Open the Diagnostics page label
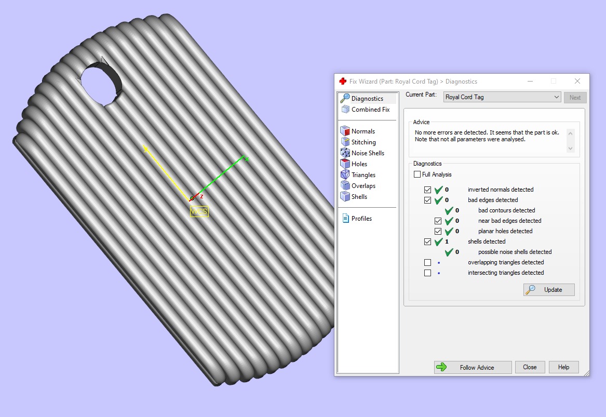The image size is (606, 417). coord(367,99)
